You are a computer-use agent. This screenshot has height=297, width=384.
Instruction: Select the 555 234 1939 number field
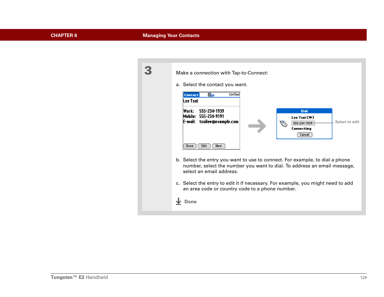pos(303,123)
